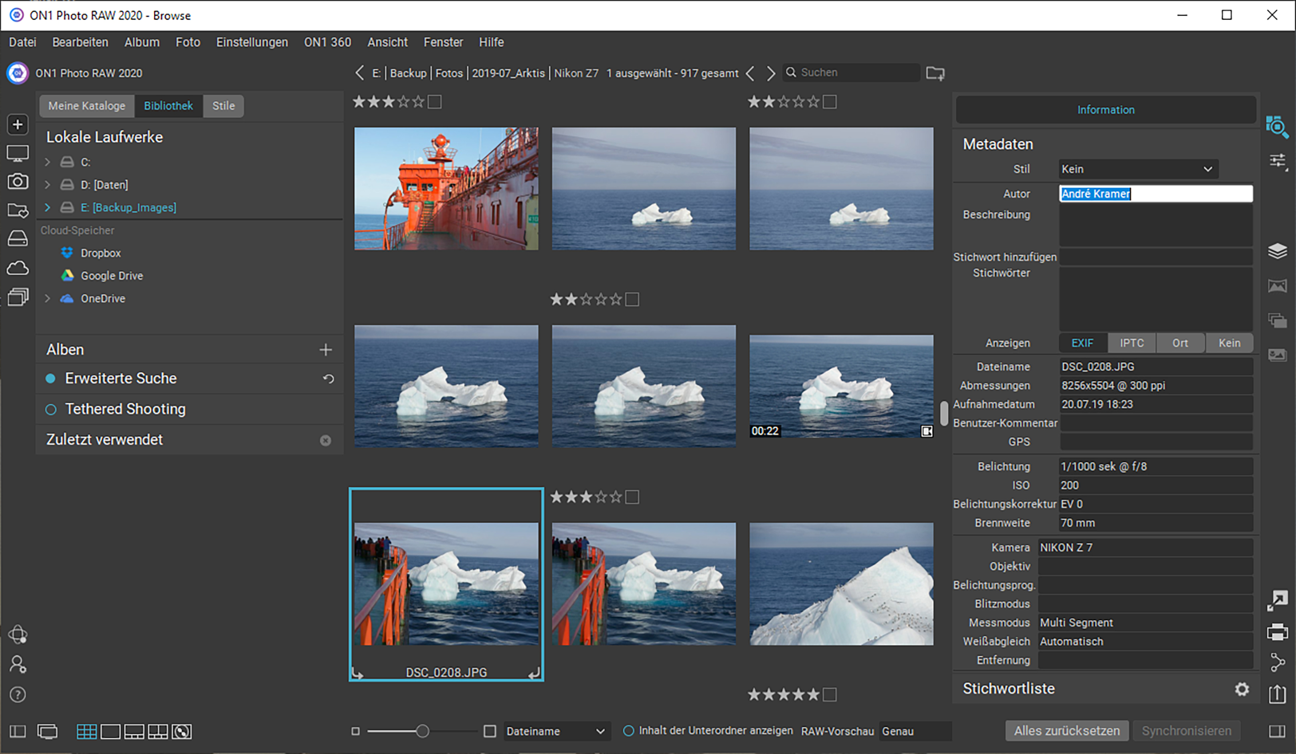This screenshot has width=1296, height=754.
Task: Open the Stil dropdown showing Kein
Action: tap(1138, 169)
